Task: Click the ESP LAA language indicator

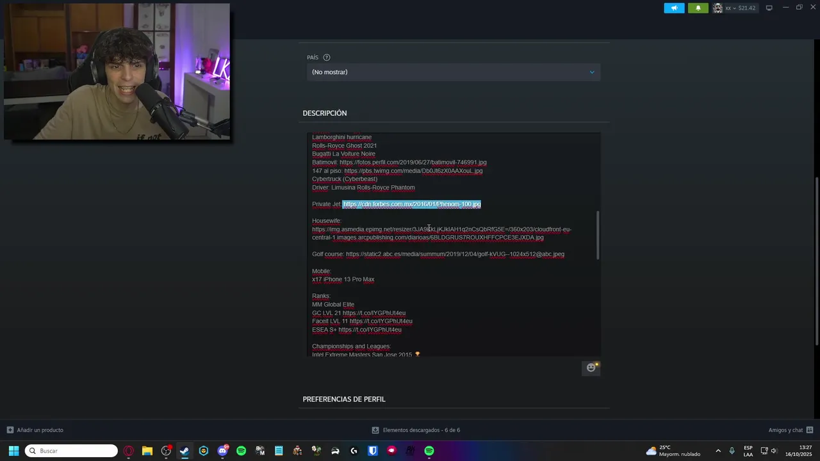Action: coord(748,451)
